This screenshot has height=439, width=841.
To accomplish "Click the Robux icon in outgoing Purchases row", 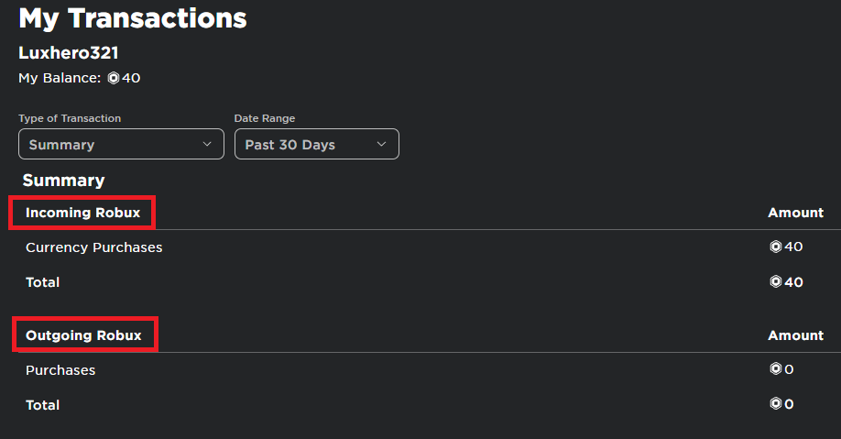I will [x=776, y=369].
